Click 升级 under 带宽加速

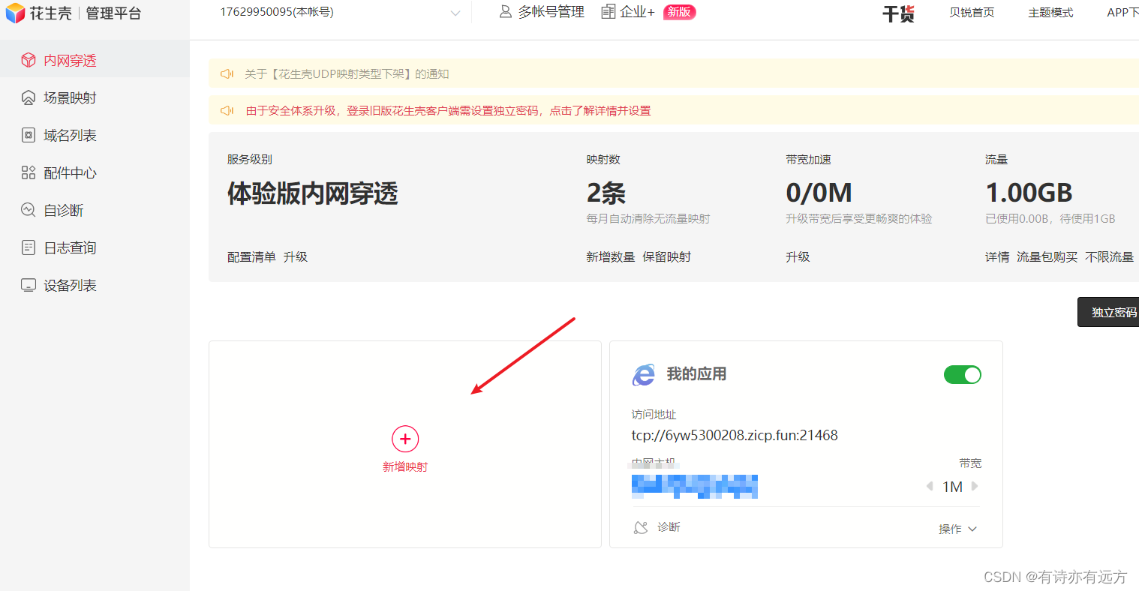pyautogui.click(x=798, y=256)
